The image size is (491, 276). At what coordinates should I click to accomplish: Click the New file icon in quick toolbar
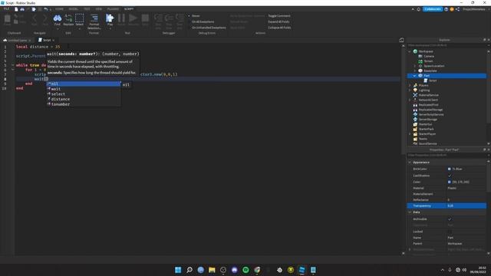(x=16, y=9)
